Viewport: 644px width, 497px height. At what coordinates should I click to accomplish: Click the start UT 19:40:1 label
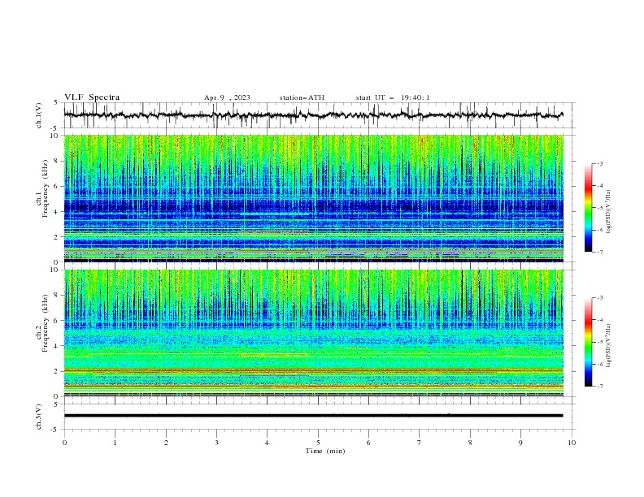click(393, 97)
